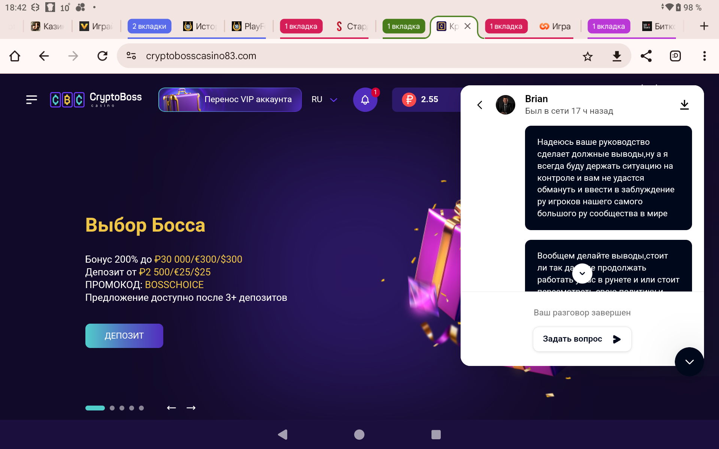Select the second banner slide dot
719x449 pixels.
coord(112,408)
